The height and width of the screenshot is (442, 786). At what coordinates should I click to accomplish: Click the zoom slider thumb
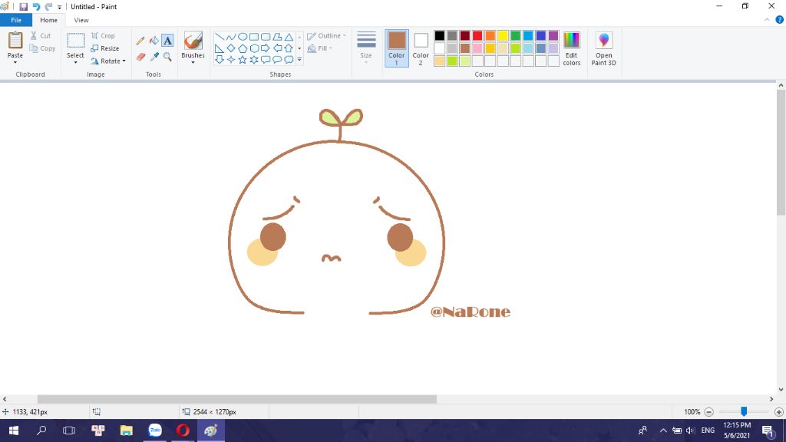click(744, 411)
